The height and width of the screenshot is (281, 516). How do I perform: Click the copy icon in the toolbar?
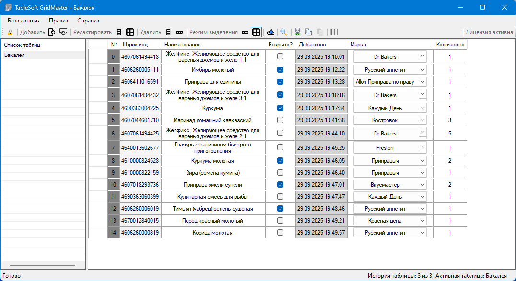tap(309, 33)
